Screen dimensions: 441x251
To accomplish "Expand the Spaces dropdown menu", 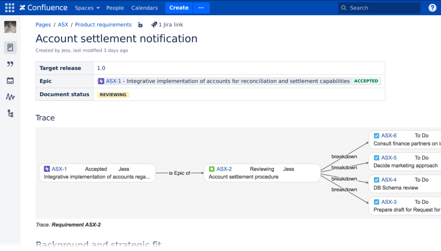I will (87, 8).
